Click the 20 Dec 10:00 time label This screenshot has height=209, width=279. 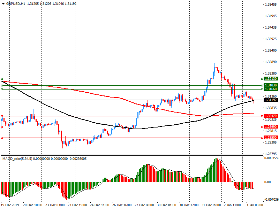(32, 205)
